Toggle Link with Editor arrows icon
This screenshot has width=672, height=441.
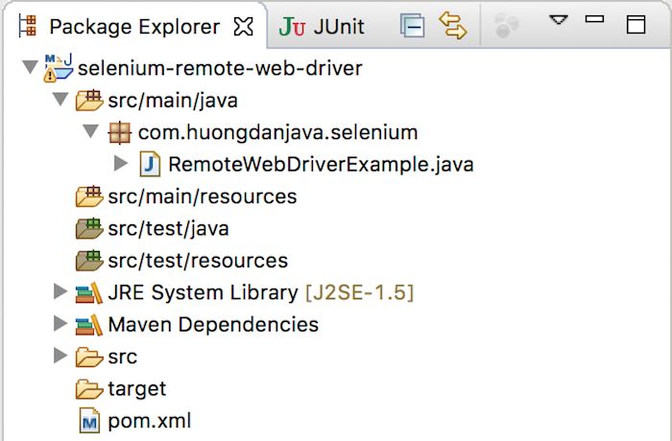453,26
